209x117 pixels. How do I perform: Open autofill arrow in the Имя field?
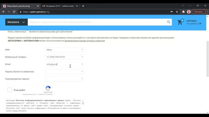click(x=82, y=50)
